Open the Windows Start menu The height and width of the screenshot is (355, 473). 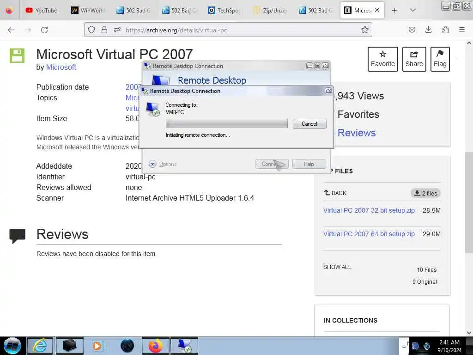[12, 346]
